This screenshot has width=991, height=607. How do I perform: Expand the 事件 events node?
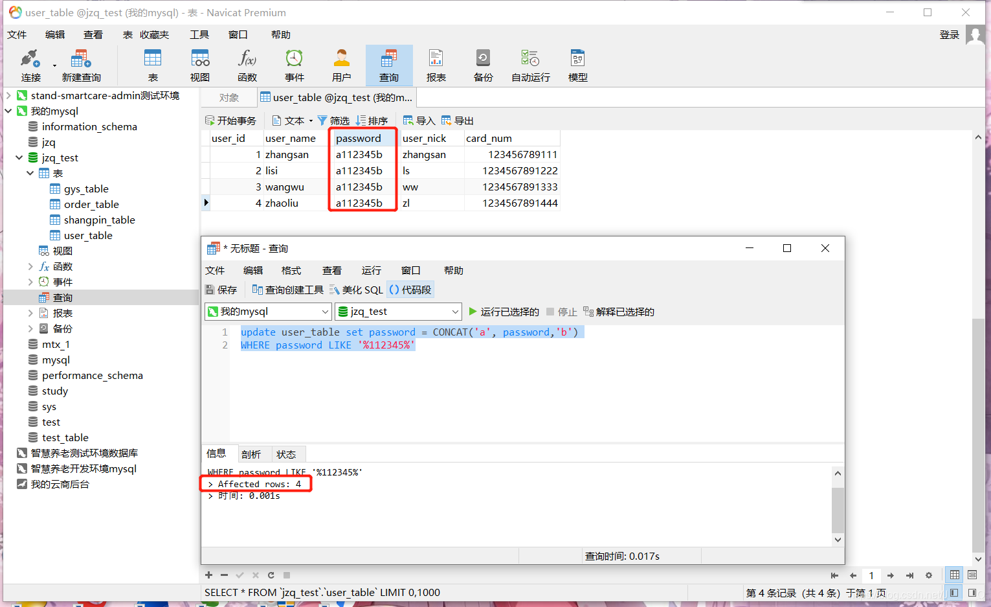pyautogui.click(x=30, y=282)
